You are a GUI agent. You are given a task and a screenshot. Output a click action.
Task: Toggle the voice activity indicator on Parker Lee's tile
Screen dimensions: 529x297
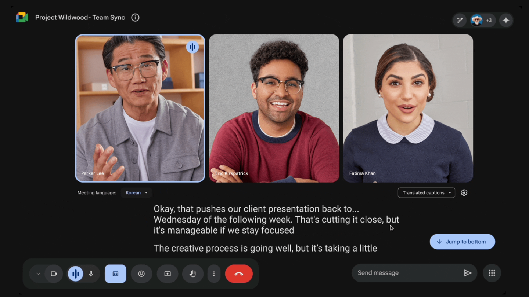click(192, 47)
